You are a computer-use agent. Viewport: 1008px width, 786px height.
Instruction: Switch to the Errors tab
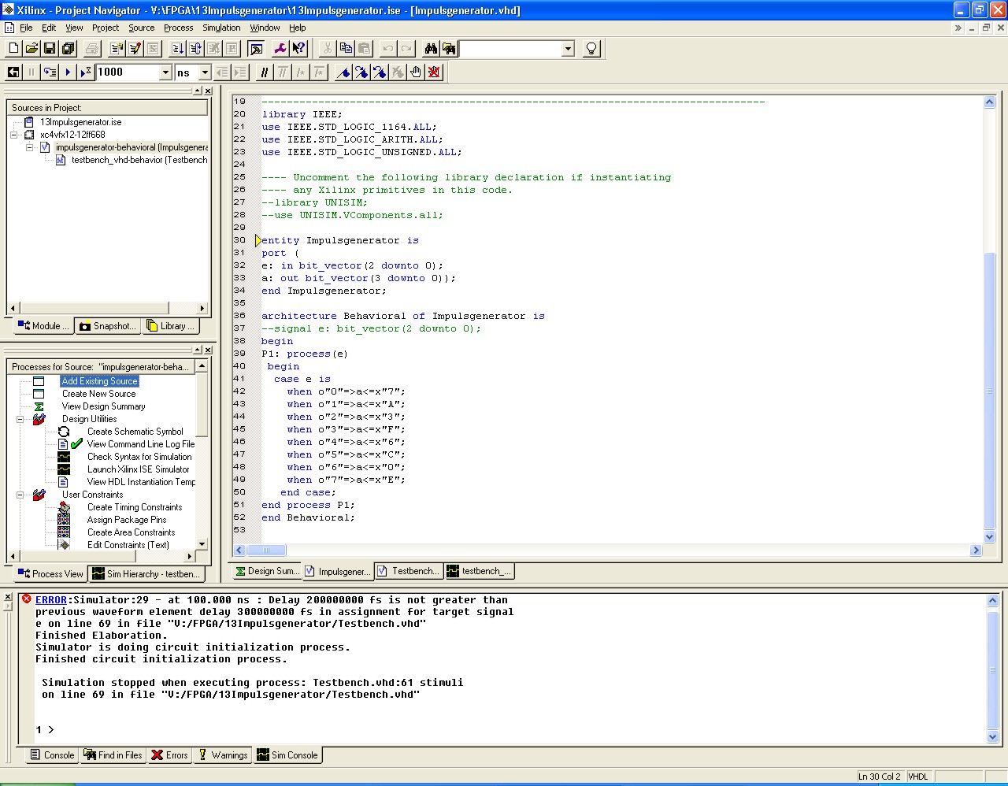point(169,755)
